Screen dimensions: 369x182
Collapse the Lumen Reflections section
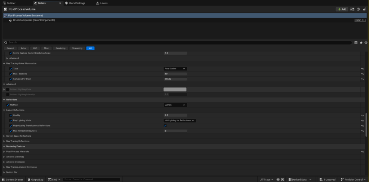pyautogui.click(x=4, y=110)
